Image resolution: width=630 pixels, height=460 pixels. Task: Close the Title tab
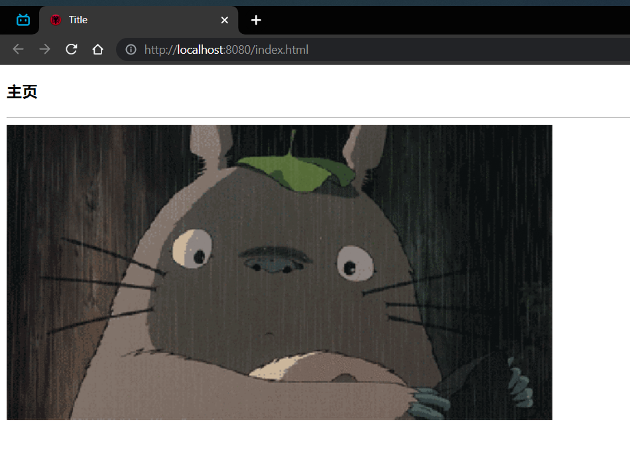225,20
